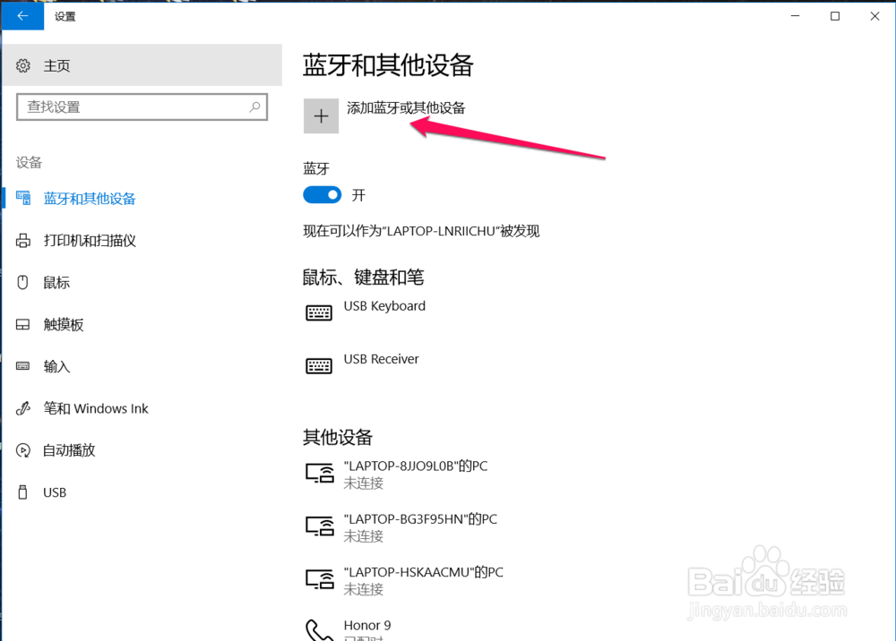Turn off the Bluetooth toggle switch
The width and height of the screenshot is (896, 641).
point(323,194)
